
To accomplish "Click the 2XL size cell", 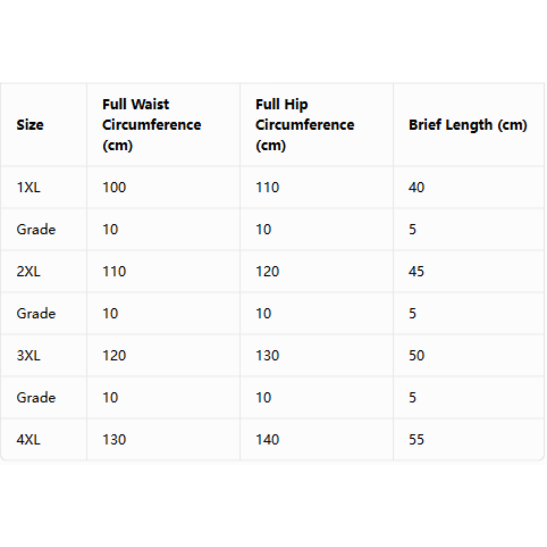I will [x=28, y=271].
